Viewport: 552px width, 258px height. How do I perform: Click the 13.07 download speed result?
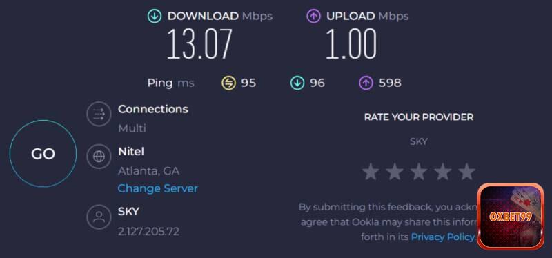point(199,43)
